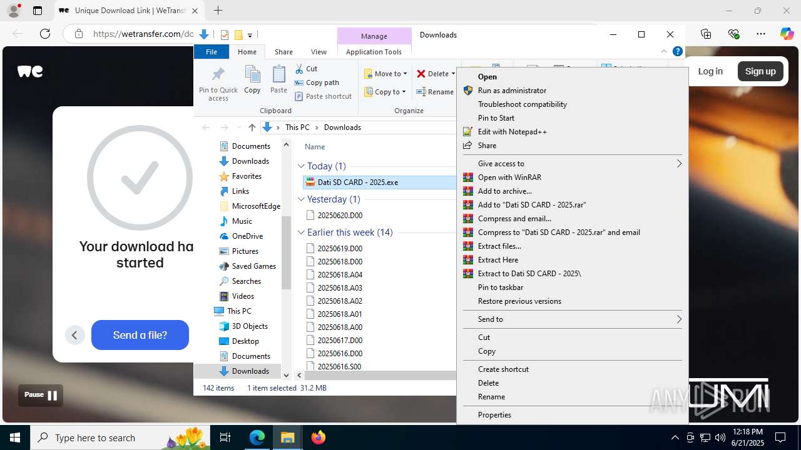The width and height of the screenshot is (801, 450).
Task: Click Explorer Help question mark icon
Action: coord(677,52)
